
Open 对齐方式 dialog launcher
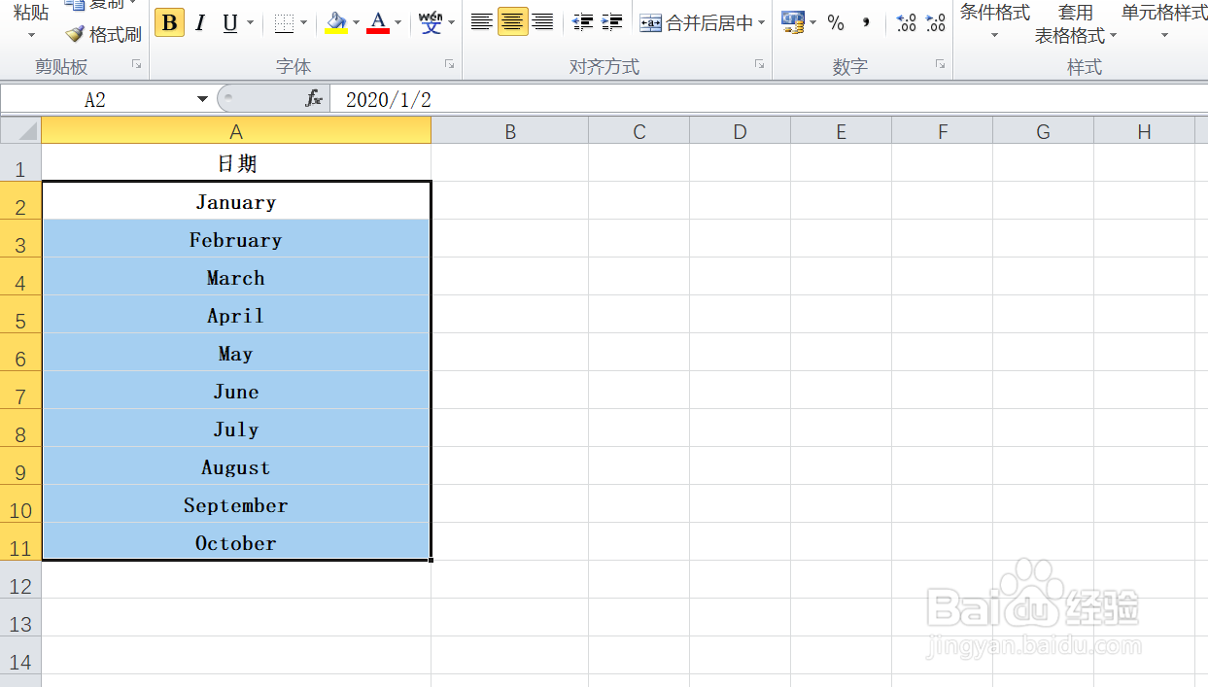coord(759,64)
